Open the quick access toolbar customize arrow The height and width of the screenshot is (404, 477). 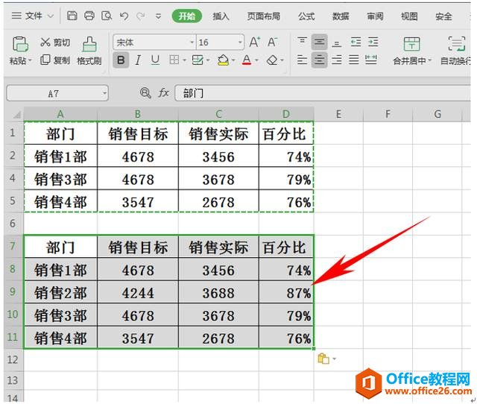click(158, 16)
